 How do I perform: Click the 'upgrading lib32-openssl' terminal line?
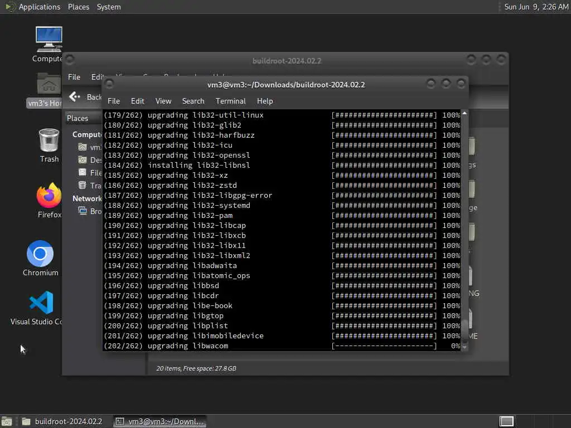pos(282,155)
